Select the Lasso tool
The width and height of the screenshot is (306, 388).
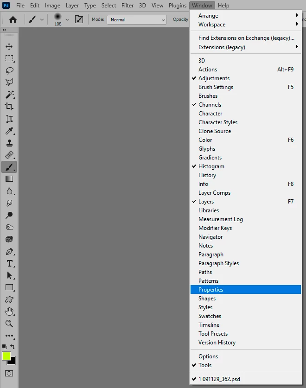9,70
